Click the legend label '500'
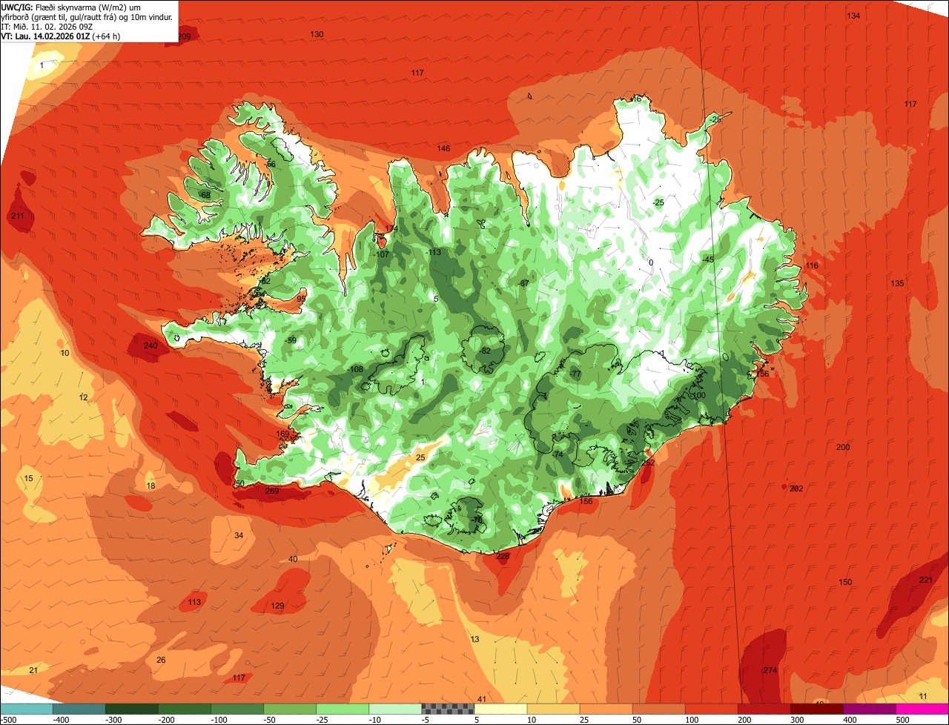Image resolution: width=949 pixels, height=725 pixels. tap(902, 720)
